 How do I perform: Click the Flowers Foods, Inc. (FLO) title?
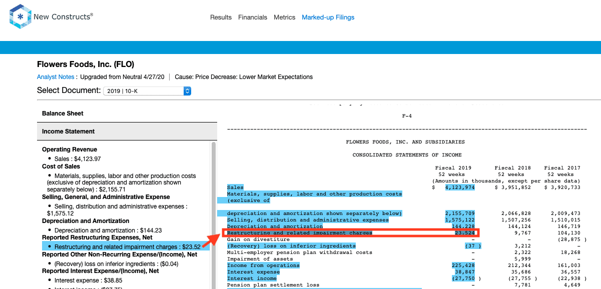tap(86, 64)
